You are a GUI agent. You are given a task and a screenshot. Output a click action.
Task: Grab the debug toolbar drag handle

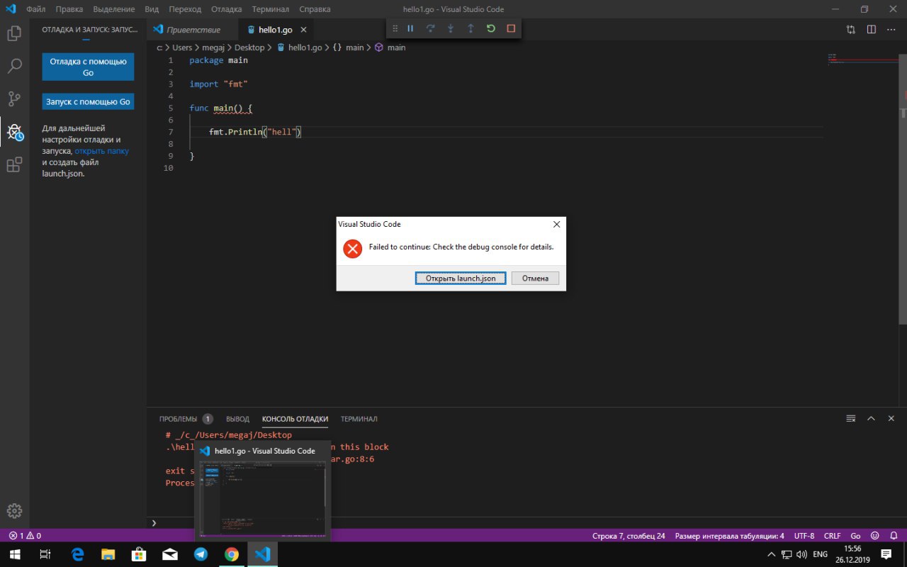(395, 28)
